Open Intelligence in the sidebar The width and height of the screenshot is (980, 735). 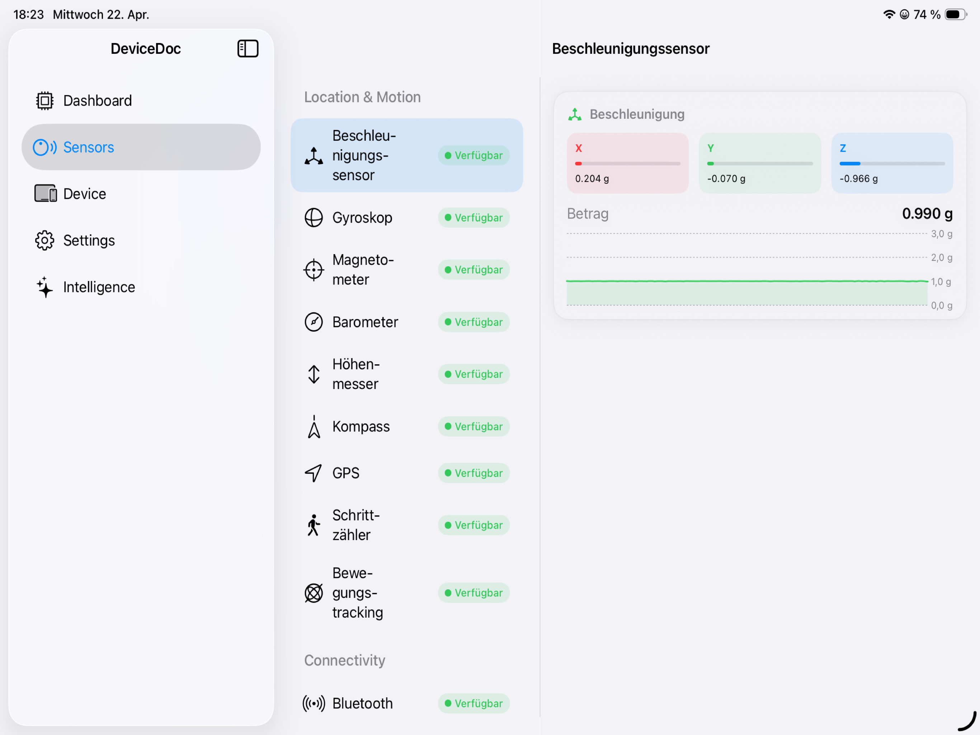tap(141, 287)
